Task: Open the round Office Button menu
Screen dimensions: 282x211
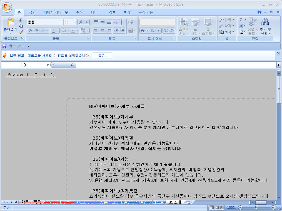Action: click(x=7, y=8)
